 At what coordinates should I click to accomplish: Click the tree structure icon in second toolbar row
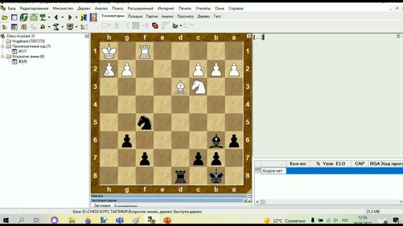[x=4, y=26]
